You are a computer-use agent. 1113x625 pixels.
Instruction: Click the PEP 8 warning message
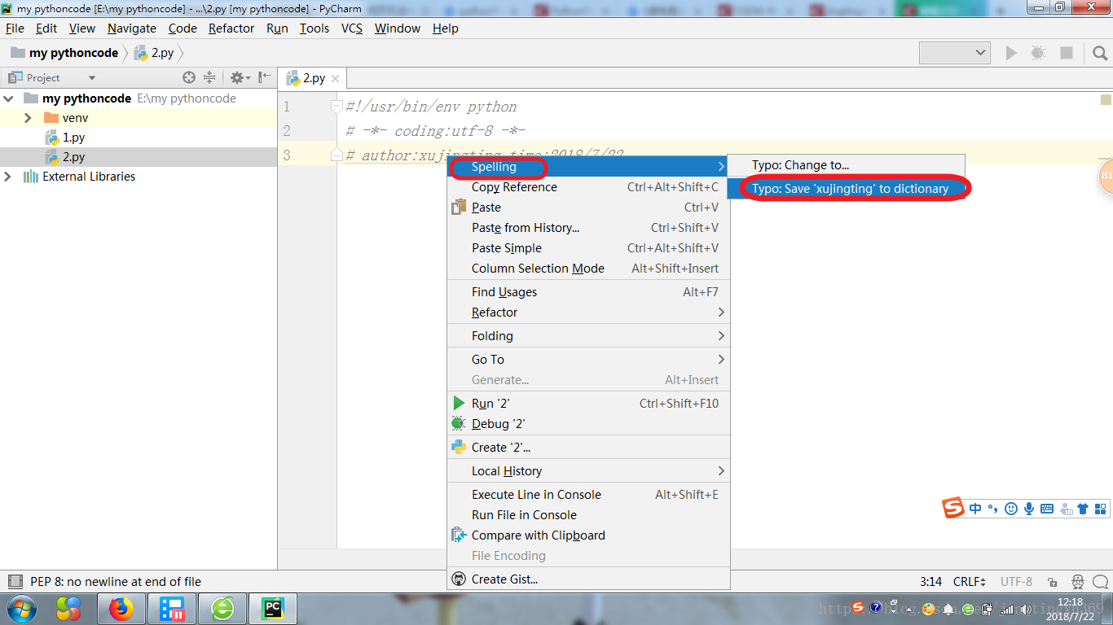pyautogui.click(x=116, y=582)
